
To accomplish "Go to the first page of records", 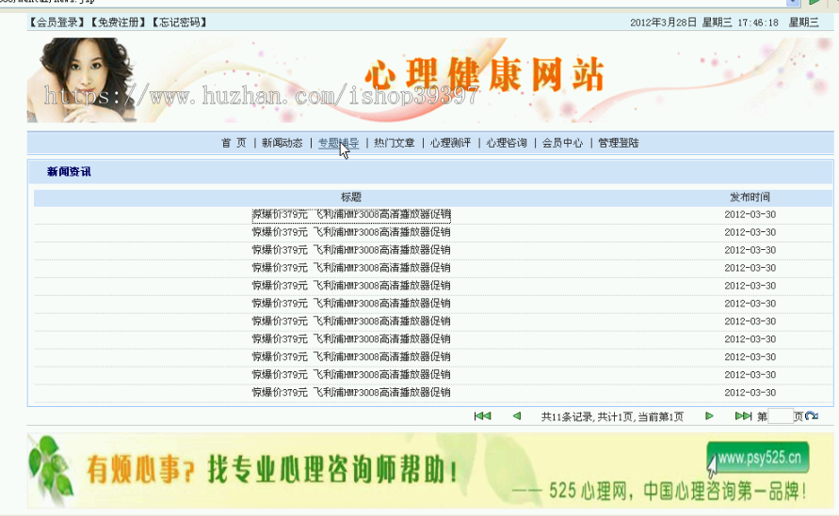I will [482, 416].
